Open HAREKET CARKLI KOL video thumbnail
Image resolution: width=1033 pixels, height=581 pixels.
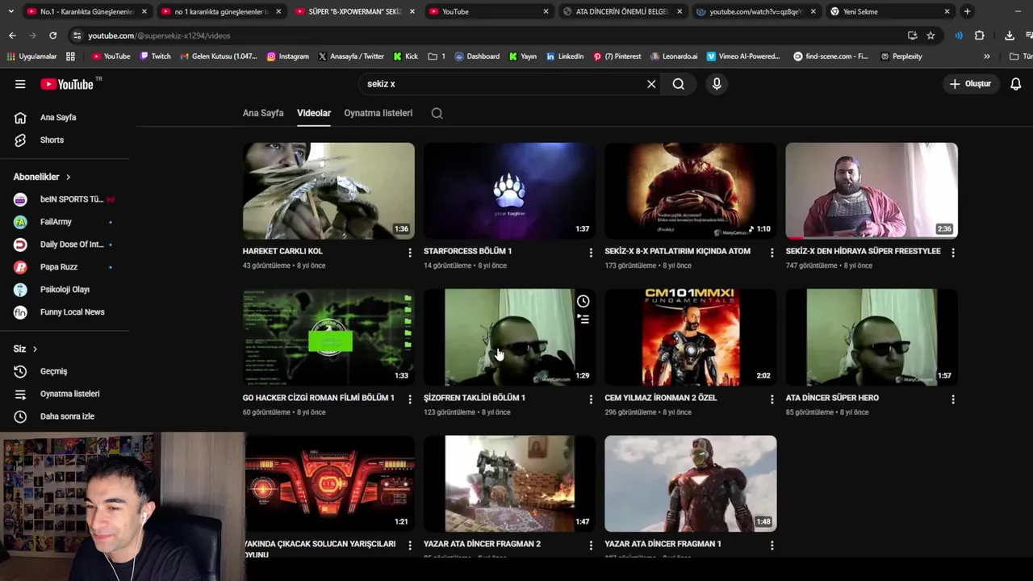point(328,190)
